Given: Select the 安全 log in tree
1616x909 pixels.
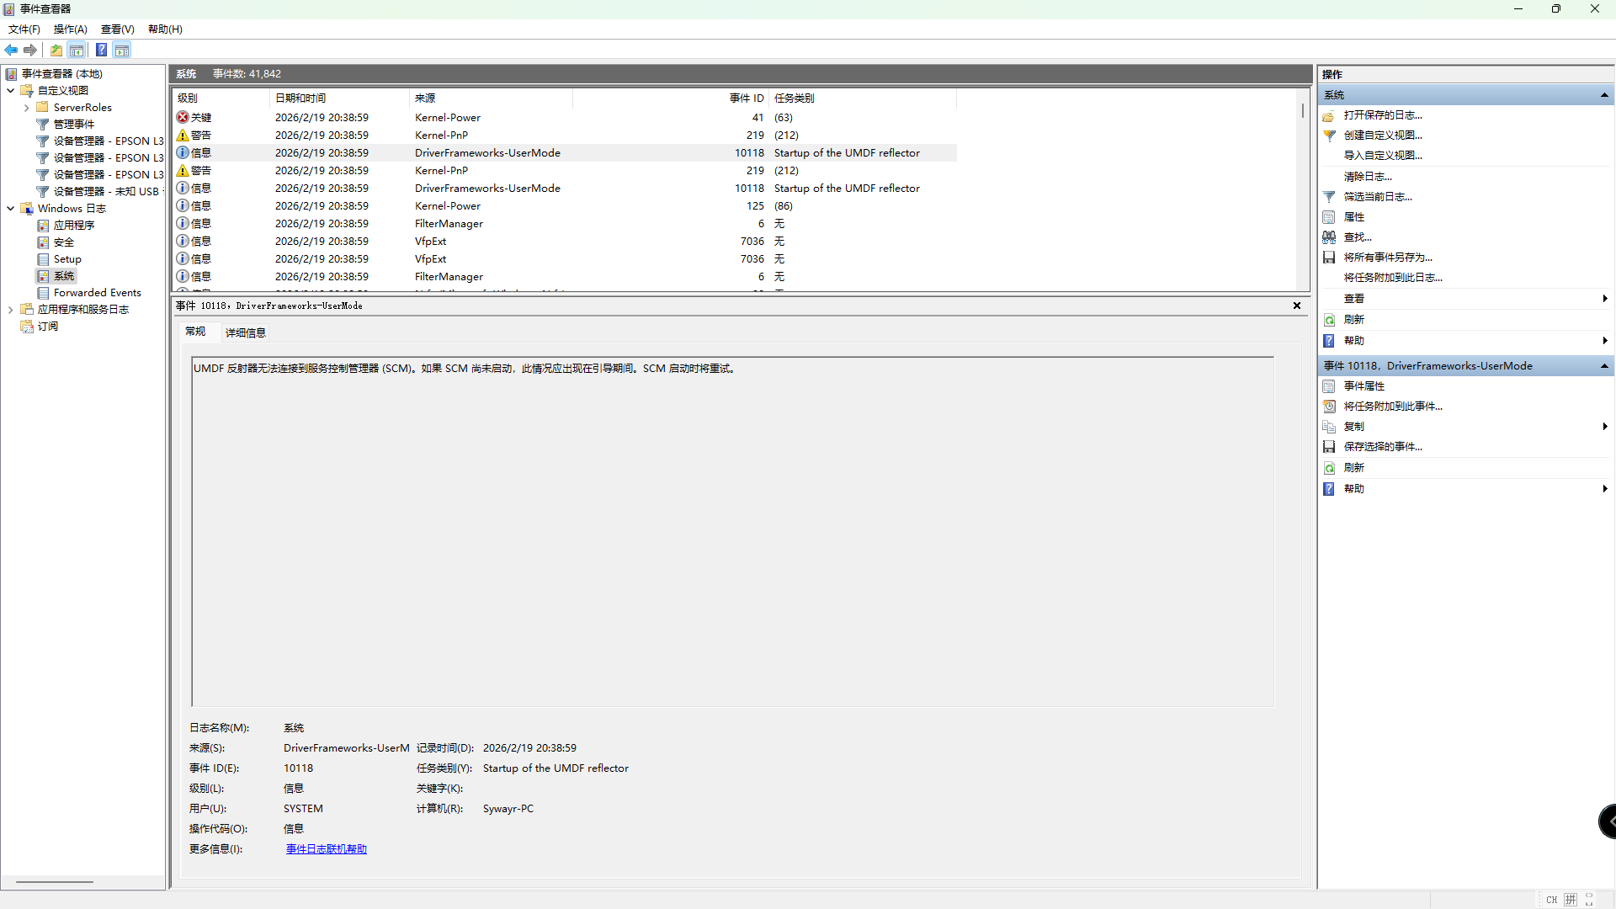Looking at the screenshot, I should click(64, 242).
